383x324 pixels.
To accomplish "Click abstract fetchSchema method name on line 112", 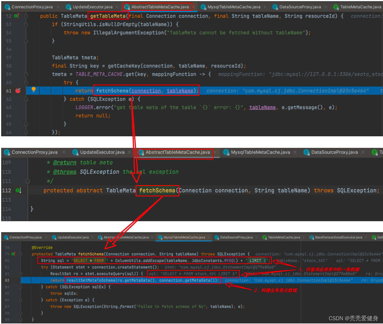I will click(157, 191).
